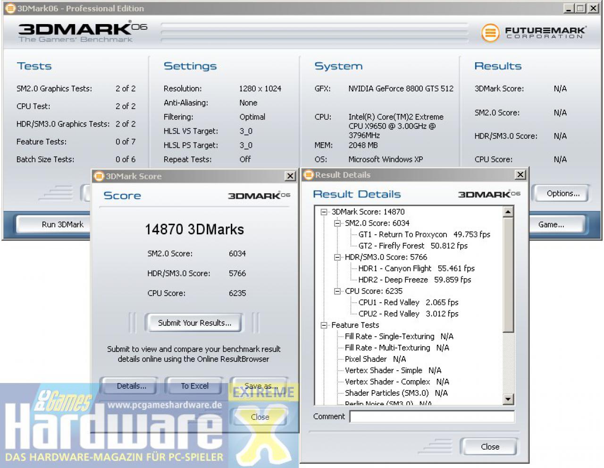Click the 3DMark Score dialog title icon
This screenshot has width=604, height=468.
coord(99,176)
